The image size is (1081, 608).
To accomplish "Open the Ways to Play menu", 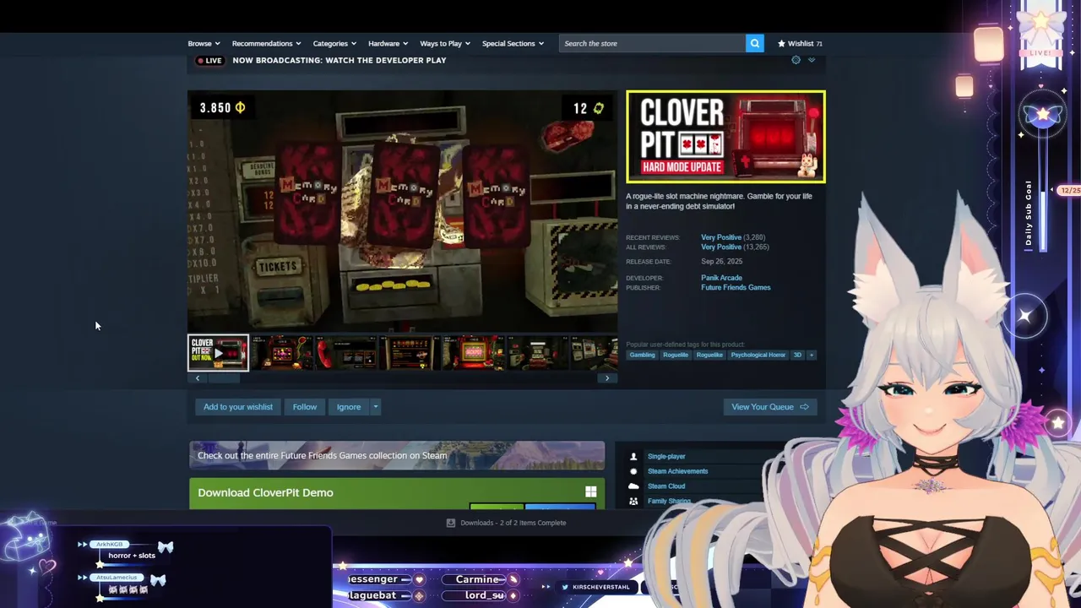I will [445, 43].
